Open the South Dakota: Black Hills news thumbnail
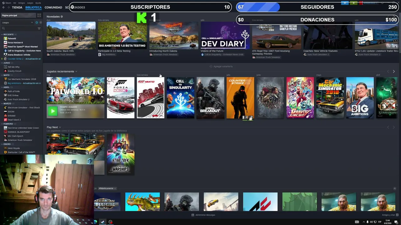Image resolution: width=401 pixels, height=225 pixels. [x=71, y=35]
